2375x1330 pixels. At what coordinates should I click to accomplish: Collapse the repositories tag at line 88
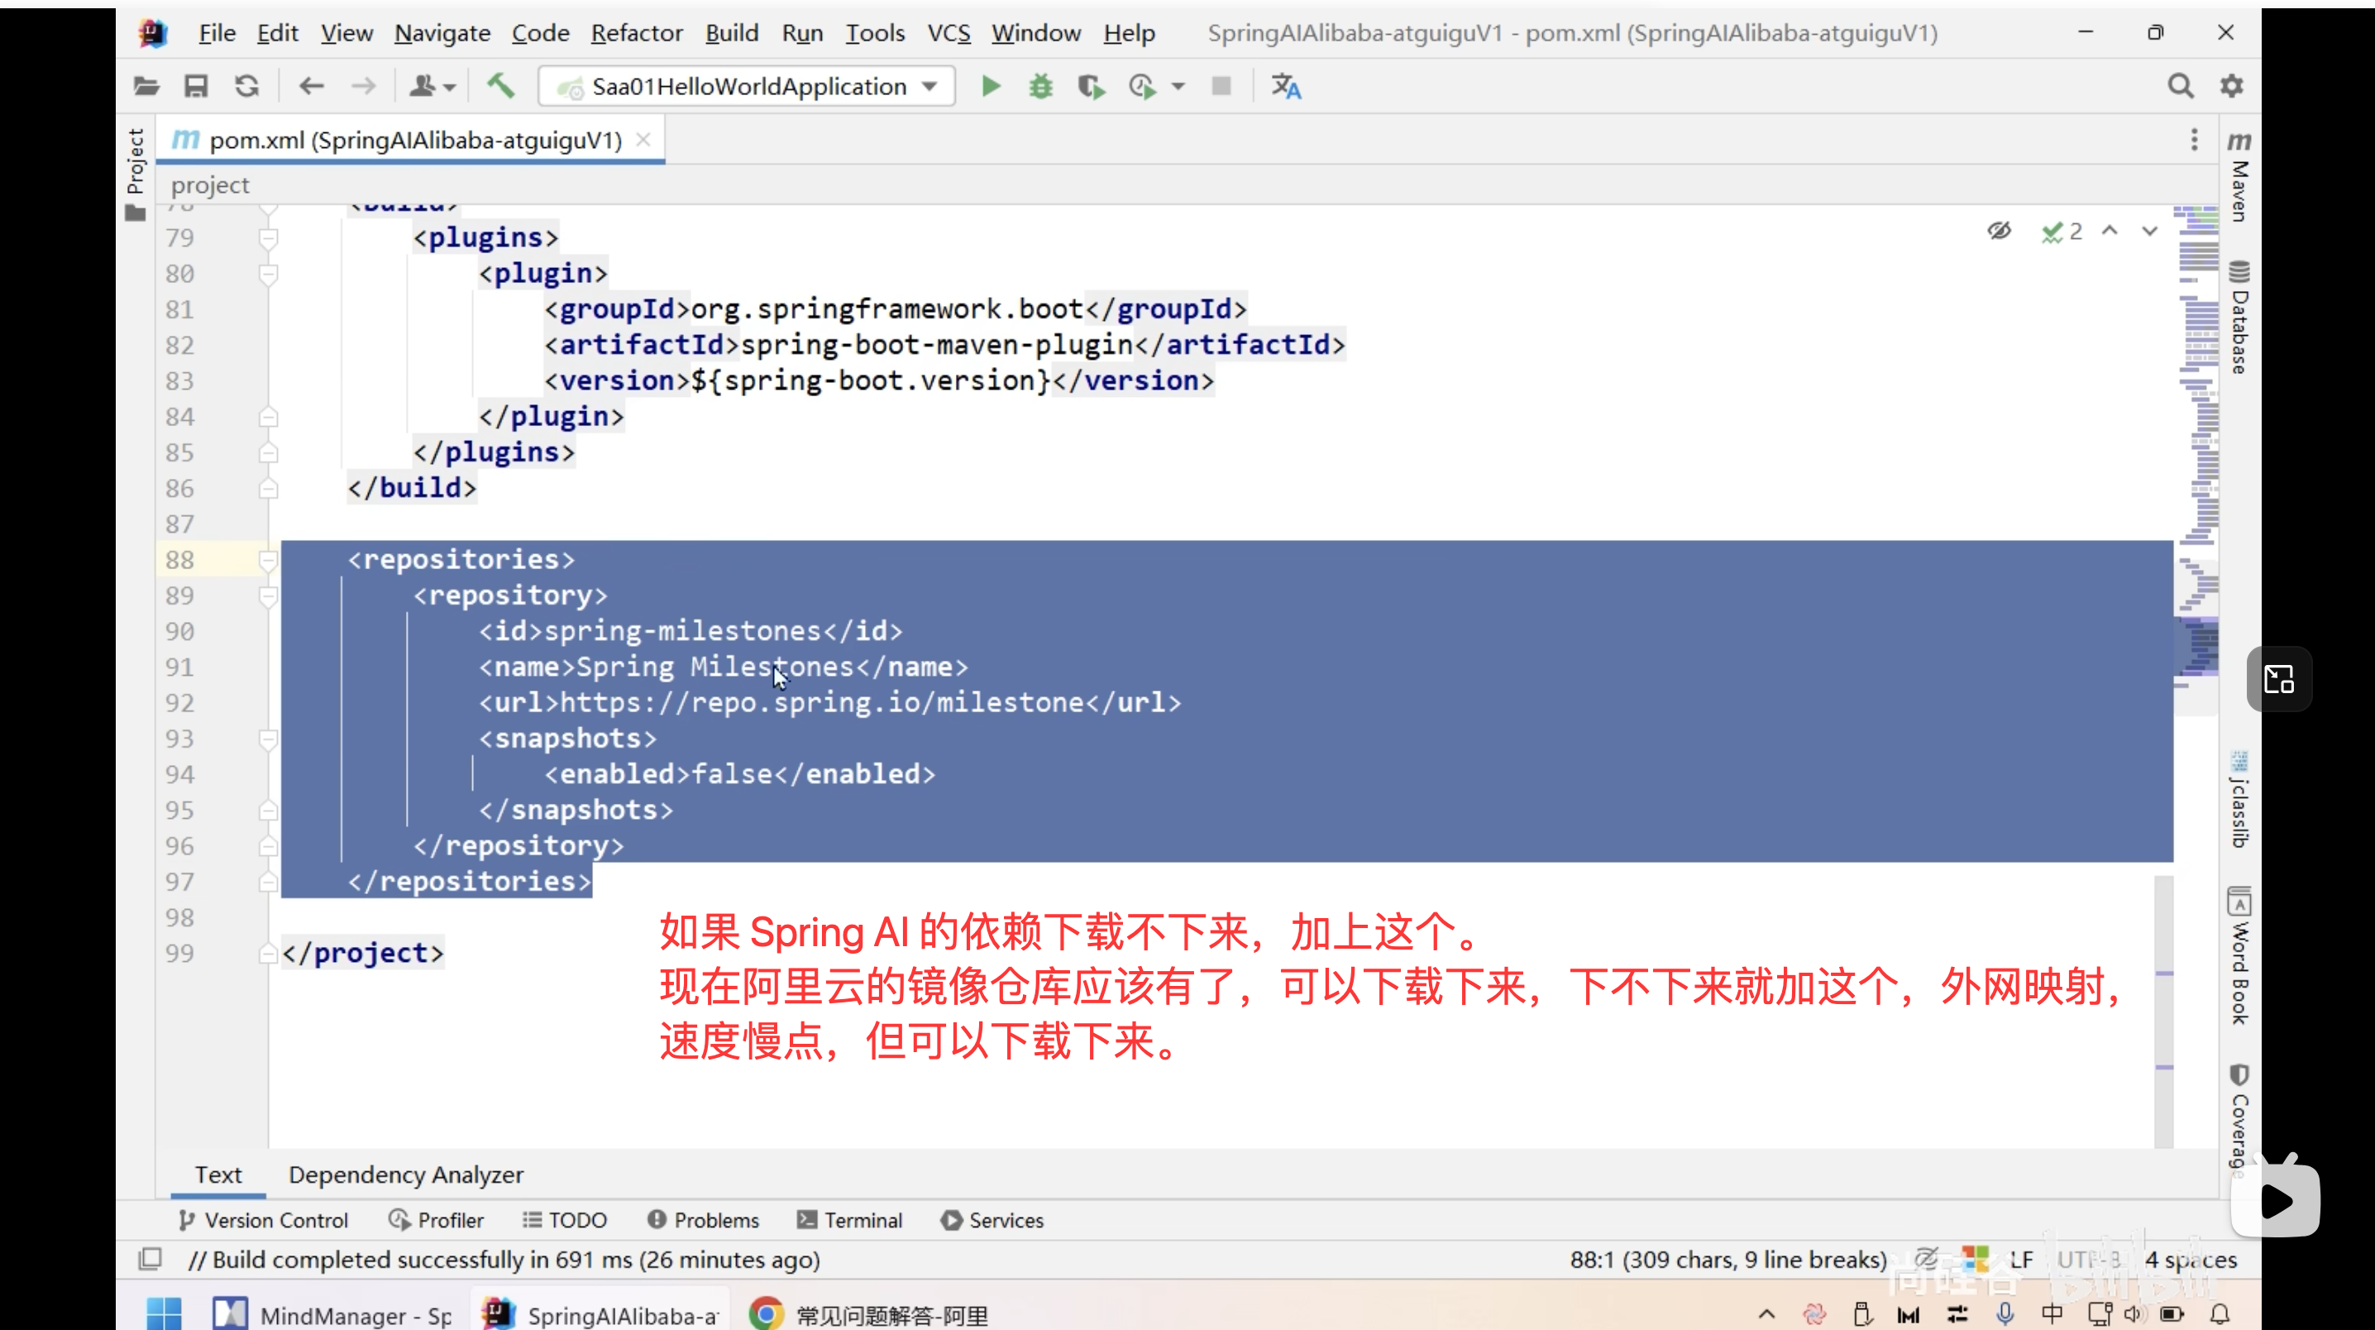(268, 560)
